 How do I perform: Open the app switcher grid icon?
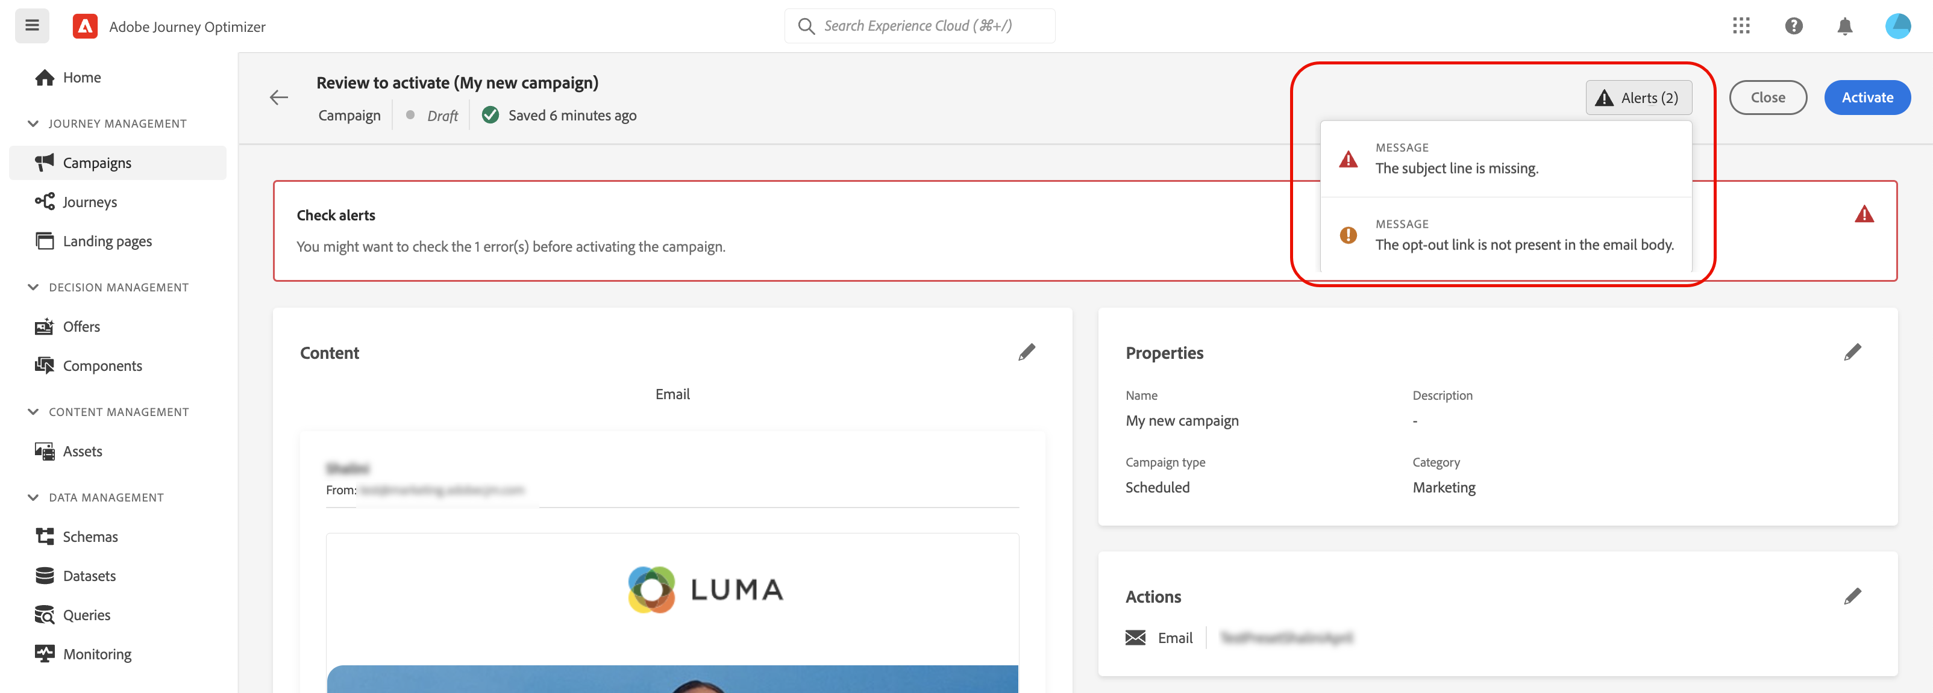click(x=1741, y=26)
